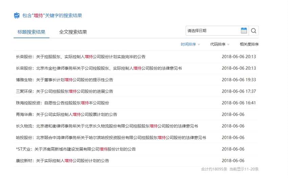Open *ST天业 济南高新城市建设 announcement
This screenshot has width=288, height=178.
point(76,149)
